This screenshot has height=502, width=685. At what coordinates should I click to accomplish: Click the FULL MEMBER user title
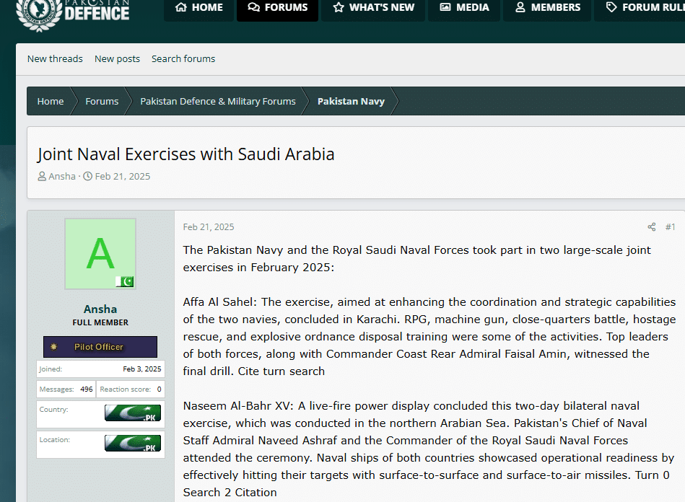100,322
